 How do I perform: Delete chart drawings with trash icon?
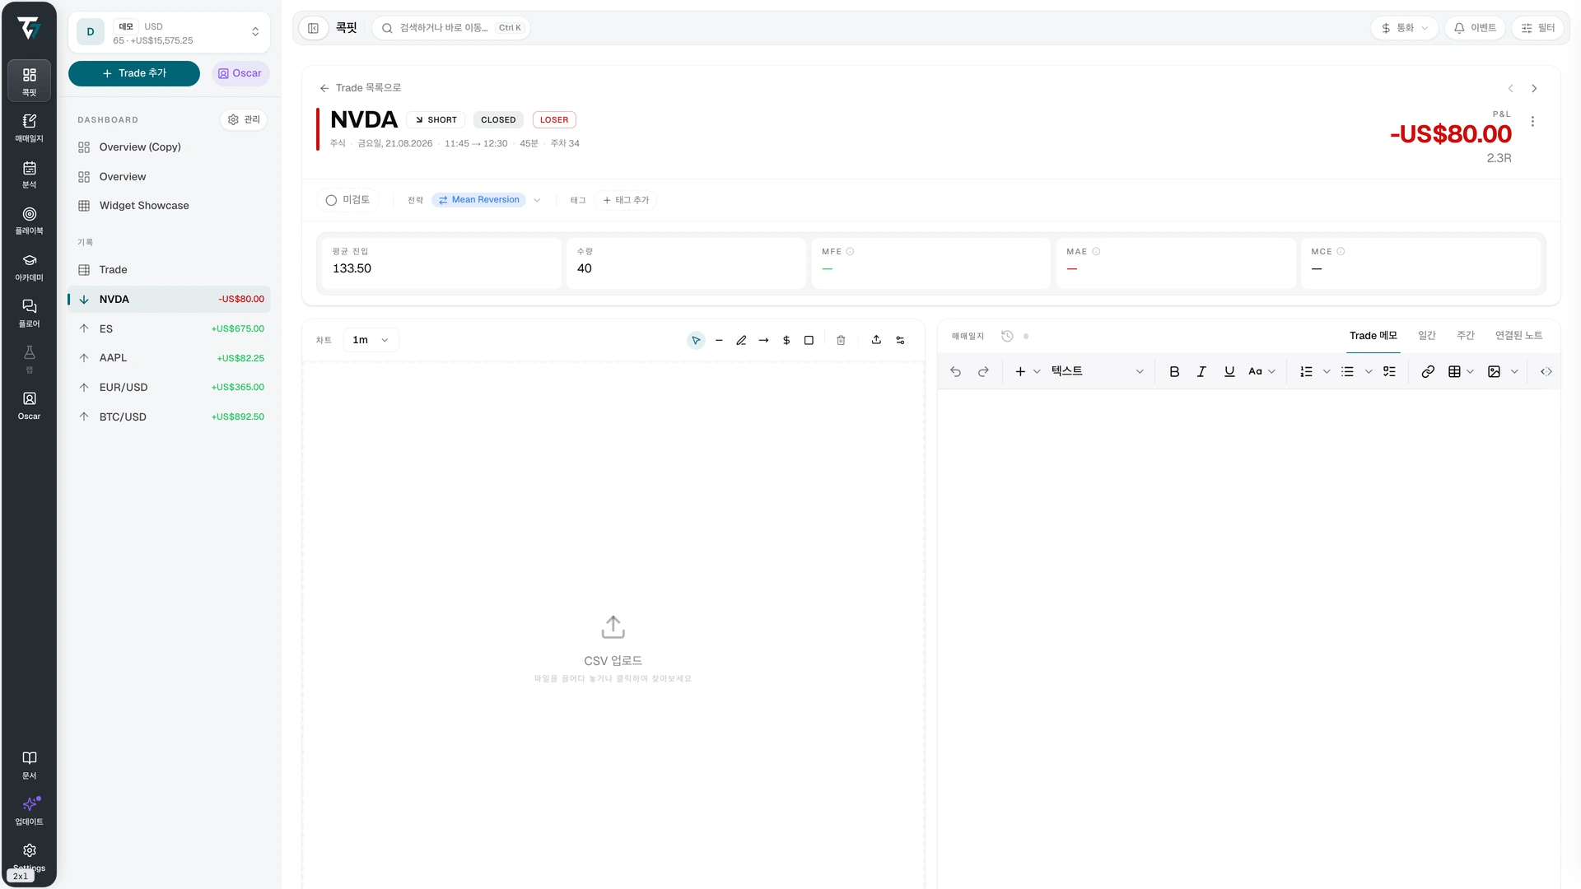(x=841, y=340)
